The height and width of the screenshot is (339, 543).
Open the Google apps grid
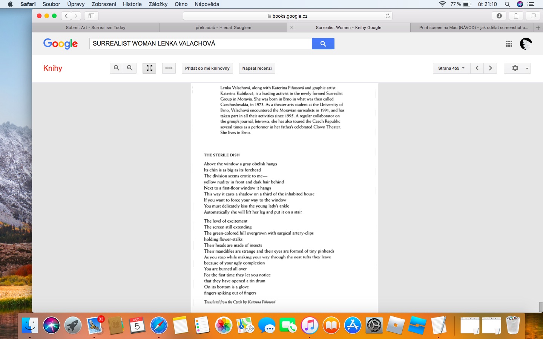pyautogui.click(x=509, y=44)
